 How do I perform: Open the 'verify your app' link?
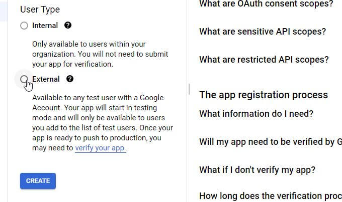(x=100, y=148)
